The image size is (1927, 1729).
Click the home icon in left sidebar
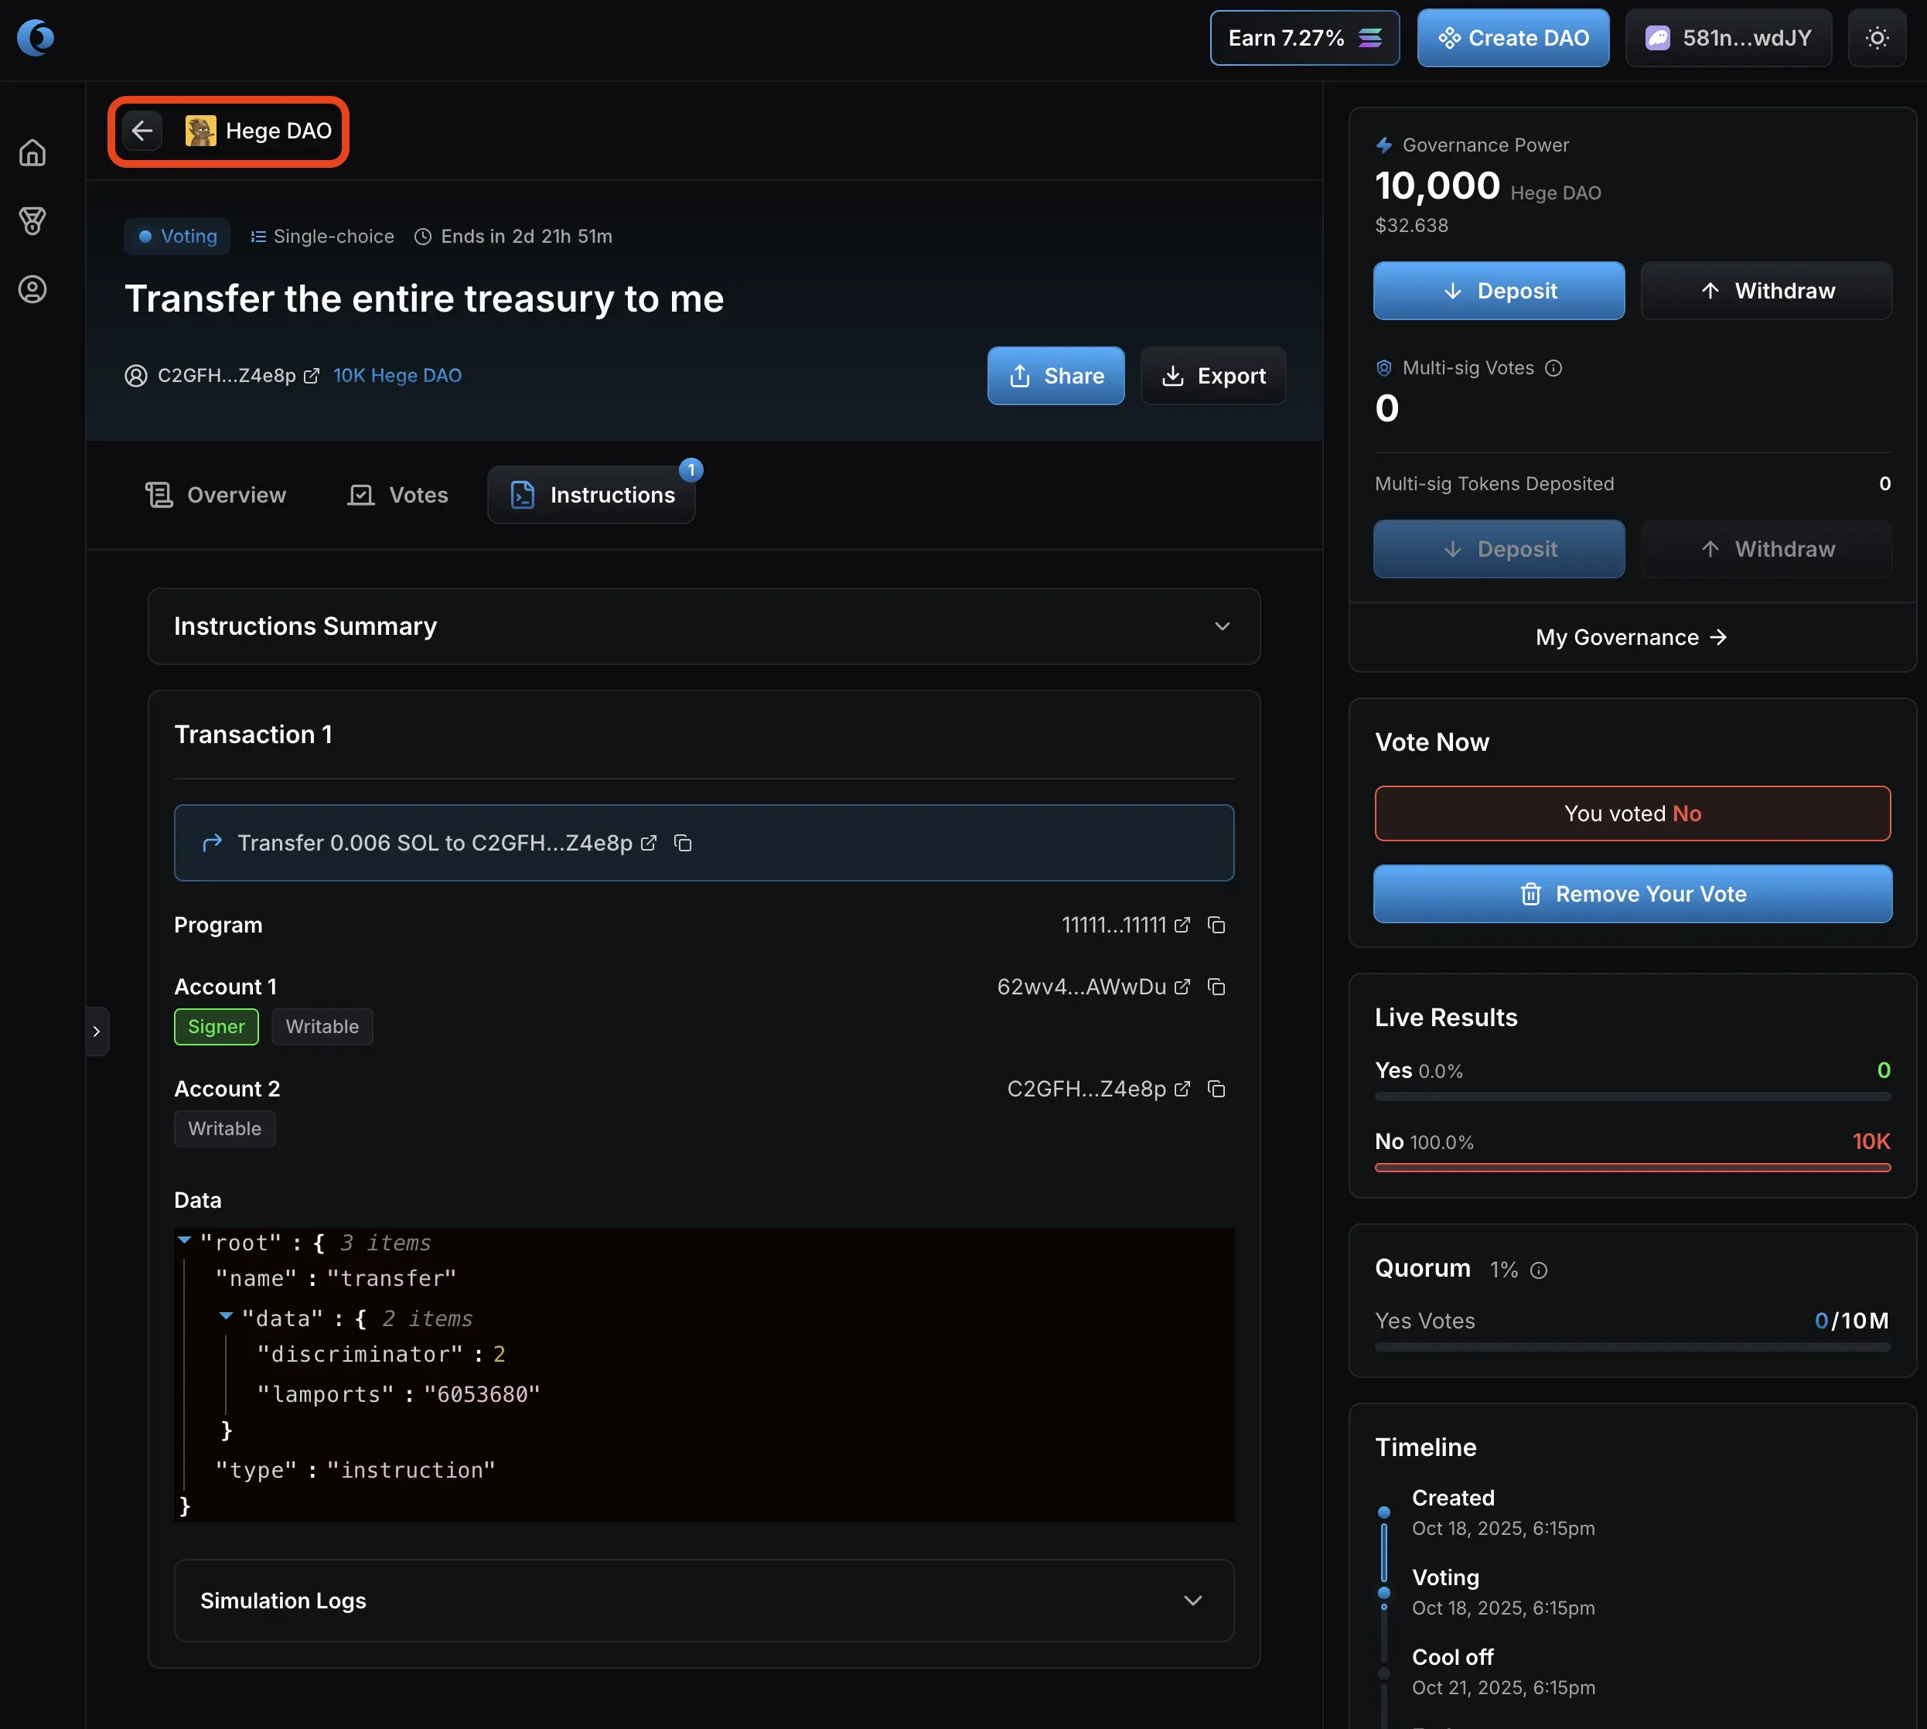[32, 153]
